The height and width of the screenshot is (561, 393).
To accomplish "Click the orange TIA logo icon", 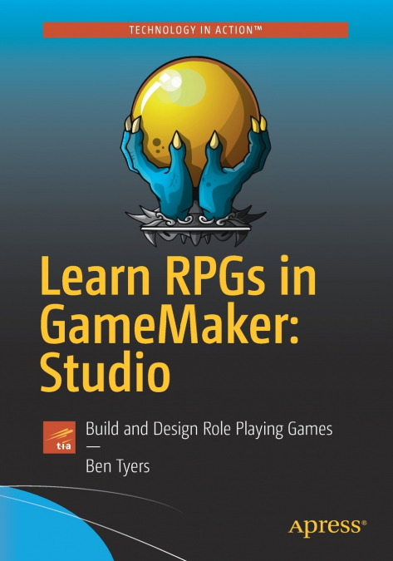I will (x=59, y=437).
